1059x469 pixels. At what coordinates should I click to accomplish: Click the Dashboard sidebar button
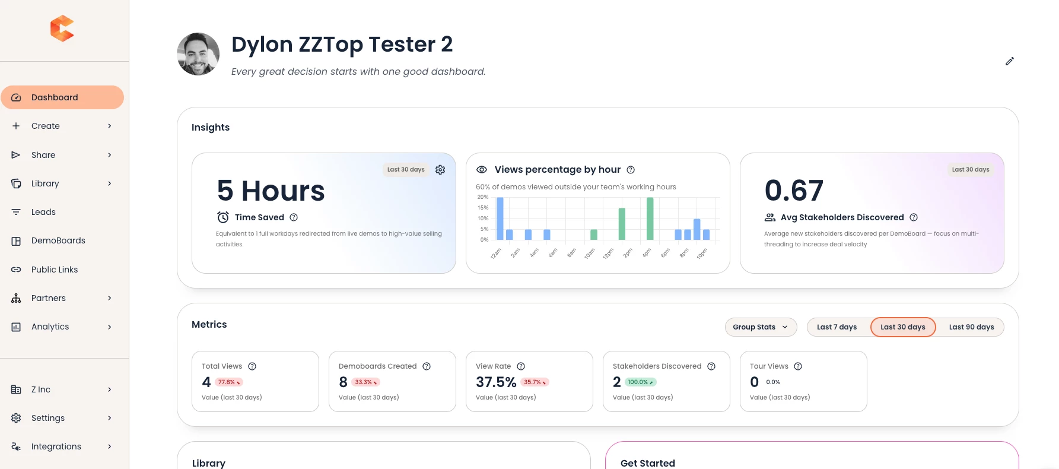pyautogui.click(x=62, y=97)
